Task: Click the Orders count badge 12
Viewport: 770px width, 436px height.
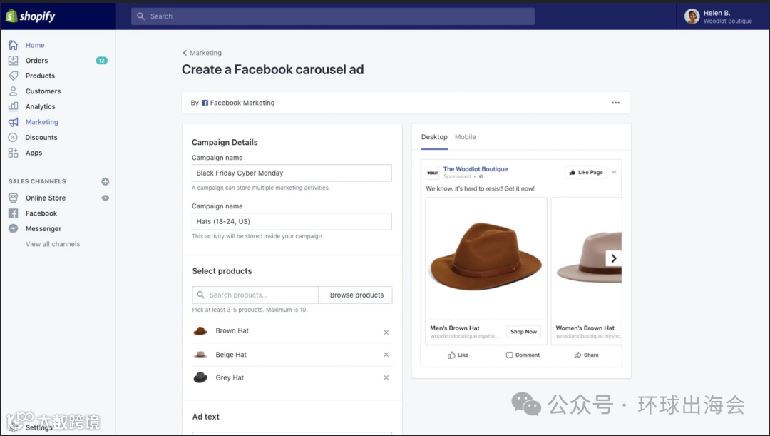Action: click(x=102, y=61)
